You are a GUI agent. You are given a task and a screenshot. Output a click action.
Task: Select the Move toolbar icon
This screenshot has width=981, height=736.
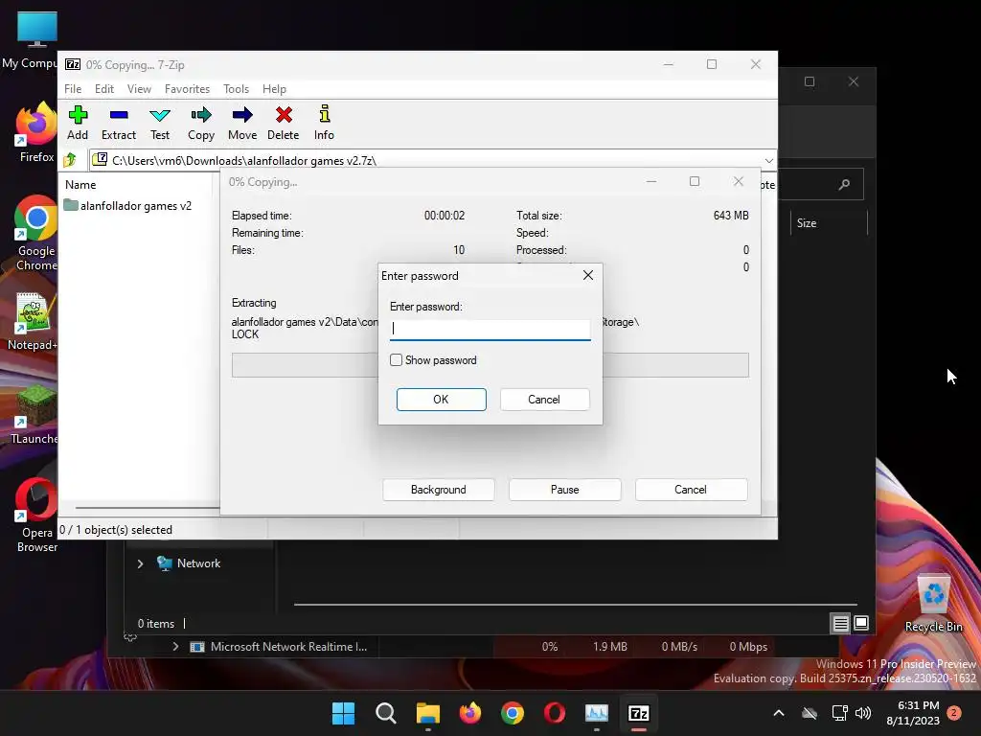click(242, 123)
